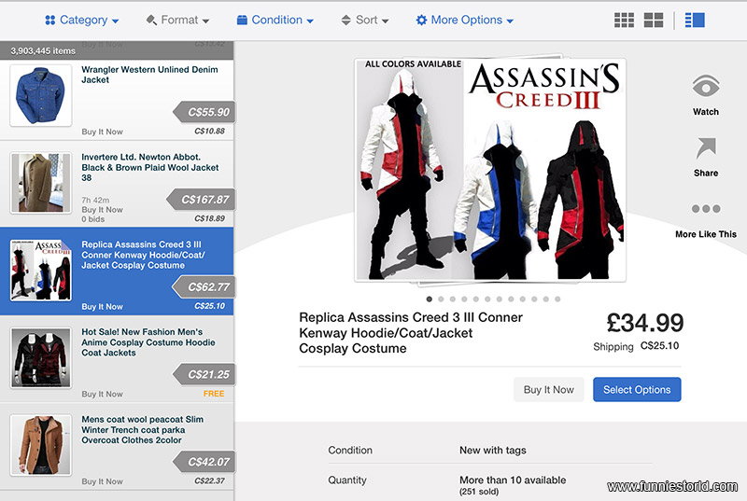This screenshot has height=501, width=747.
Task: Click the Category four-dot icon
Action: coord(50,20)
